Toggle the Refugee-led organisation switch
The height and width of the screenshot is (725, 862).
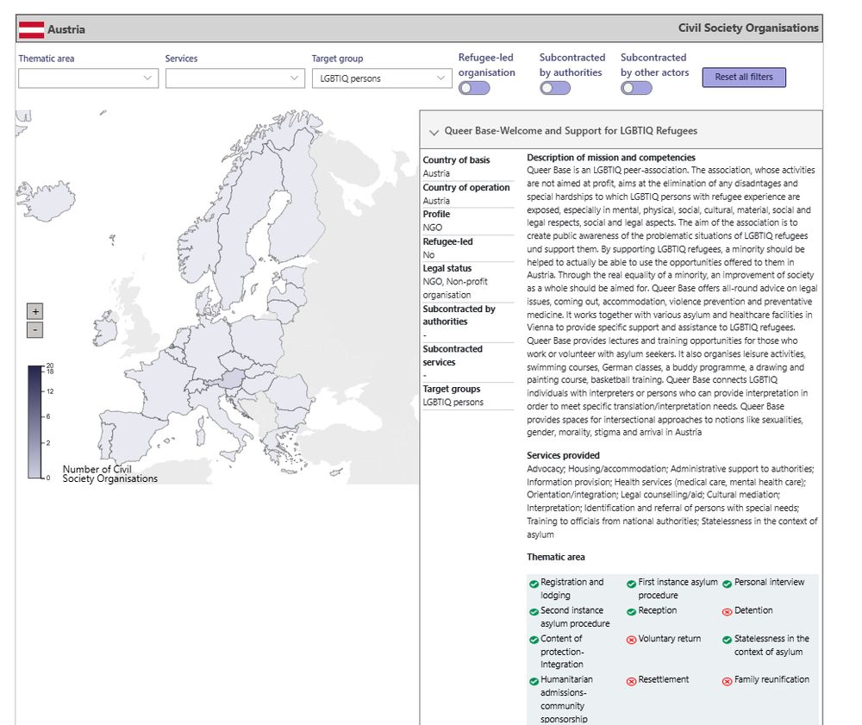click(x=474, y=88)
